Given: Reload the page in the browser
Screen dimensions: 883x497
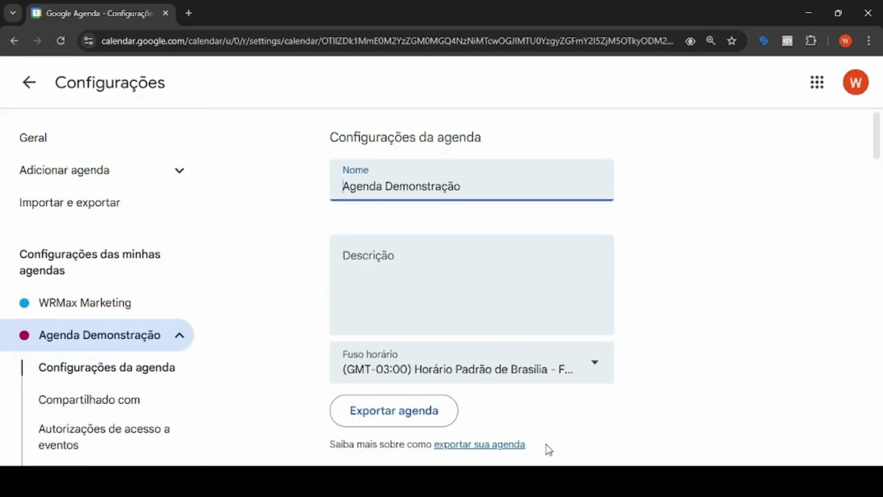Looking at the screenshot, I should coord(61,41).
